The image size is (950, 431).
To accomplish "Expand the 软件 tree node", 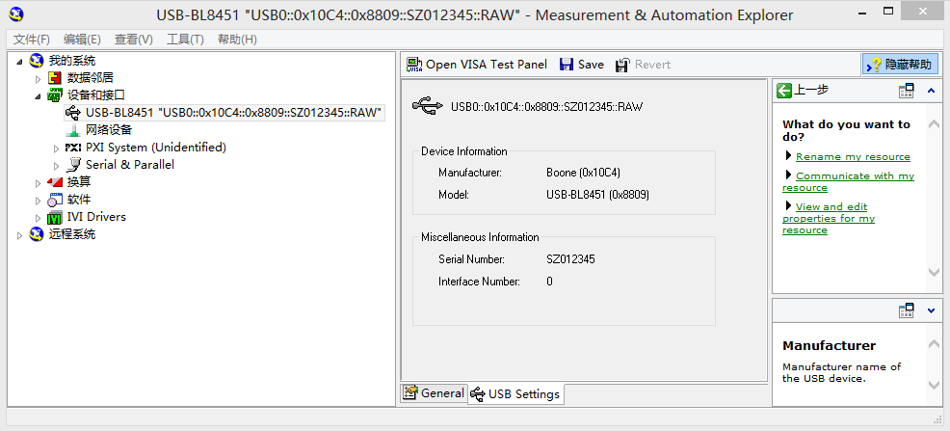I will click(39, 200).
